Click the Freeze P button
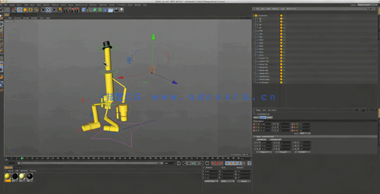Viewport: 380px width, 194px height. coord(264,152)
